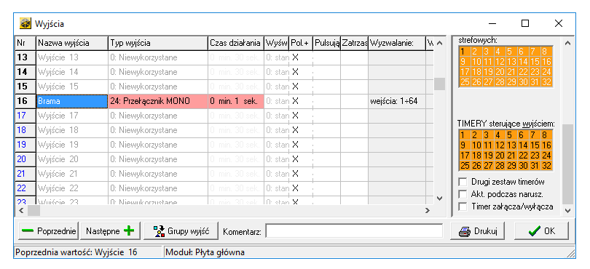
Task: Click the Komentarz text field
Action: click(354, 231)
